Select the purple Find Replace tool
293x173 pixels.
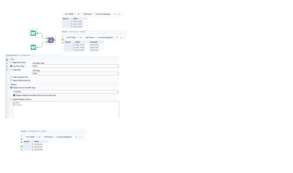51,40
